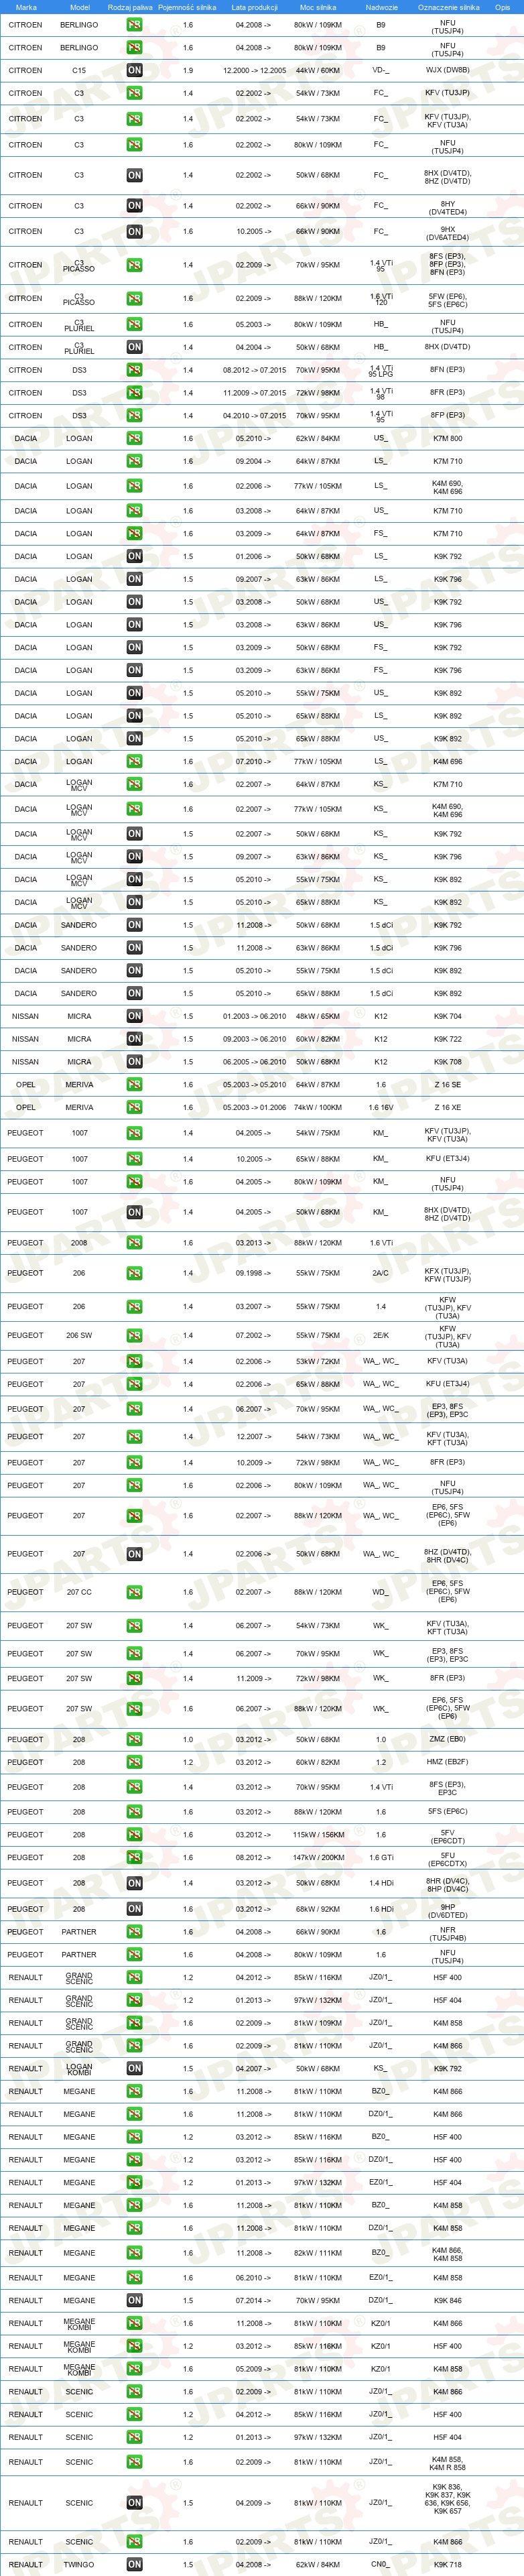Viewport: 524px width, 2576px height.
Task: Click the diesel icon in Dacia Sandero K9K 792 row
Action: coord(134,925)
